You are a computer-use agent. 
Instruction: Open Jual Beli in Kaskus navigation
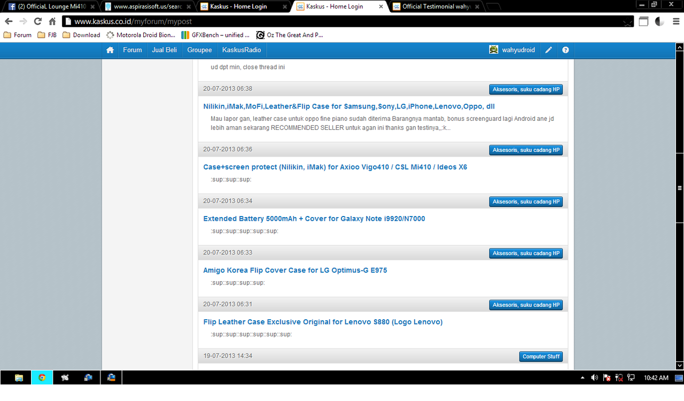point(165,50)
